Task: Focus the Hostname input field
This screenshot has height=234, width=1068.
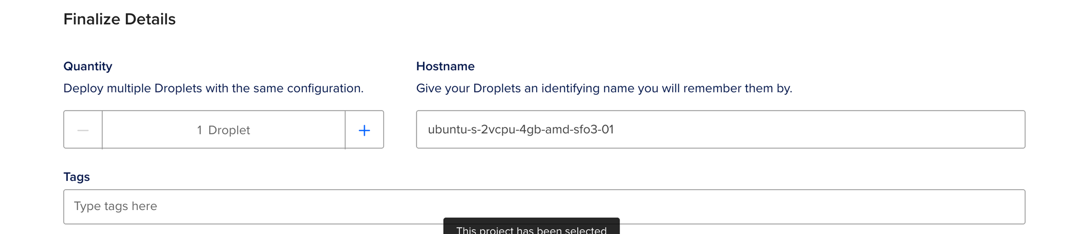Action: point(720,129)
